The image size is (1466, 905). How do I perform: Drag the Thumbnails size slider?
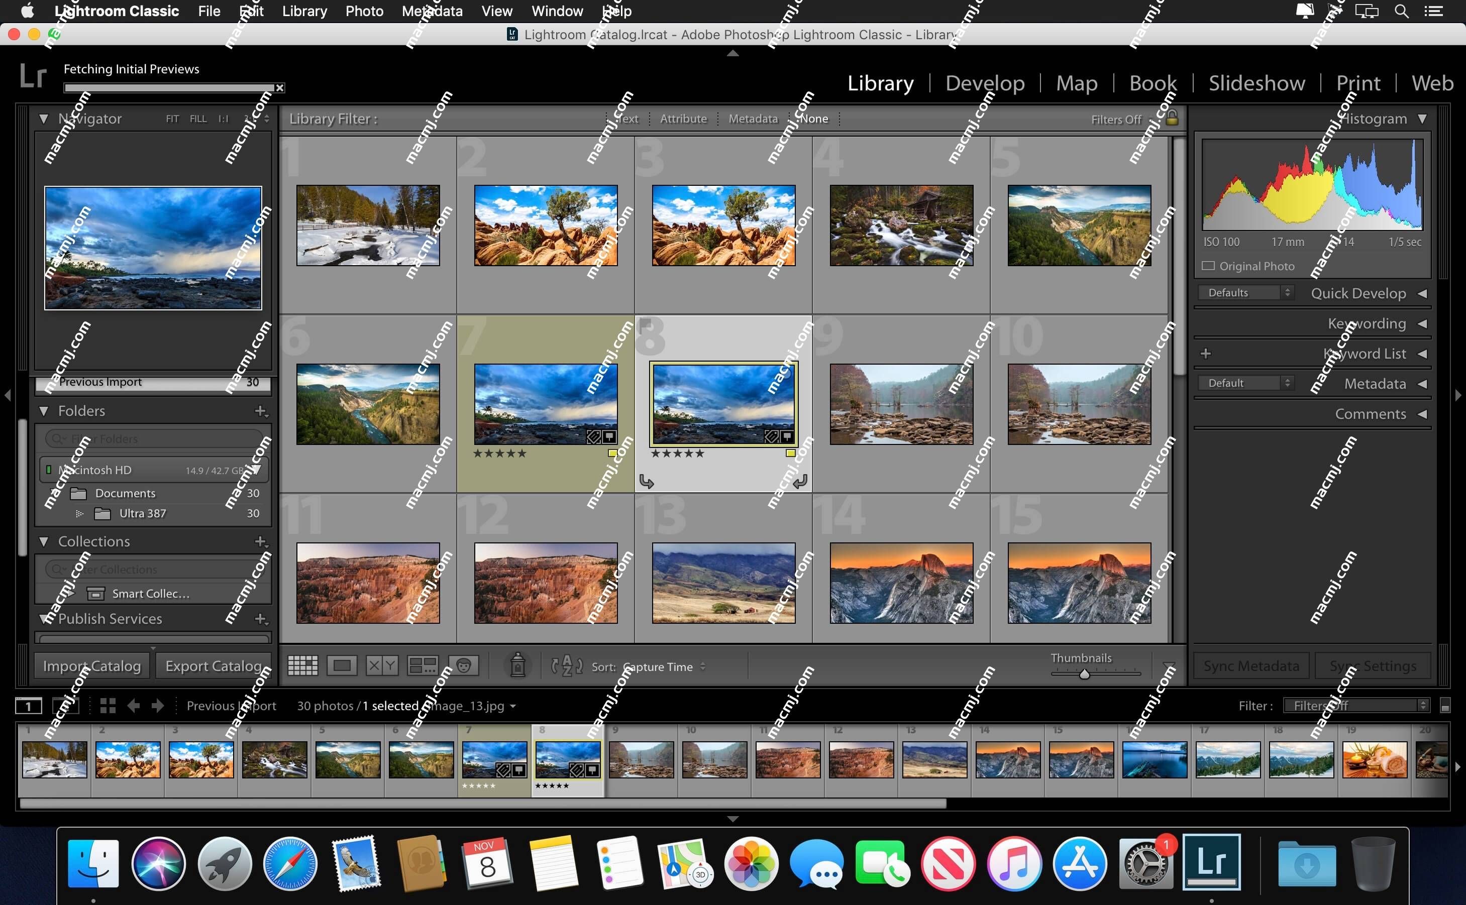[1082, 674]
